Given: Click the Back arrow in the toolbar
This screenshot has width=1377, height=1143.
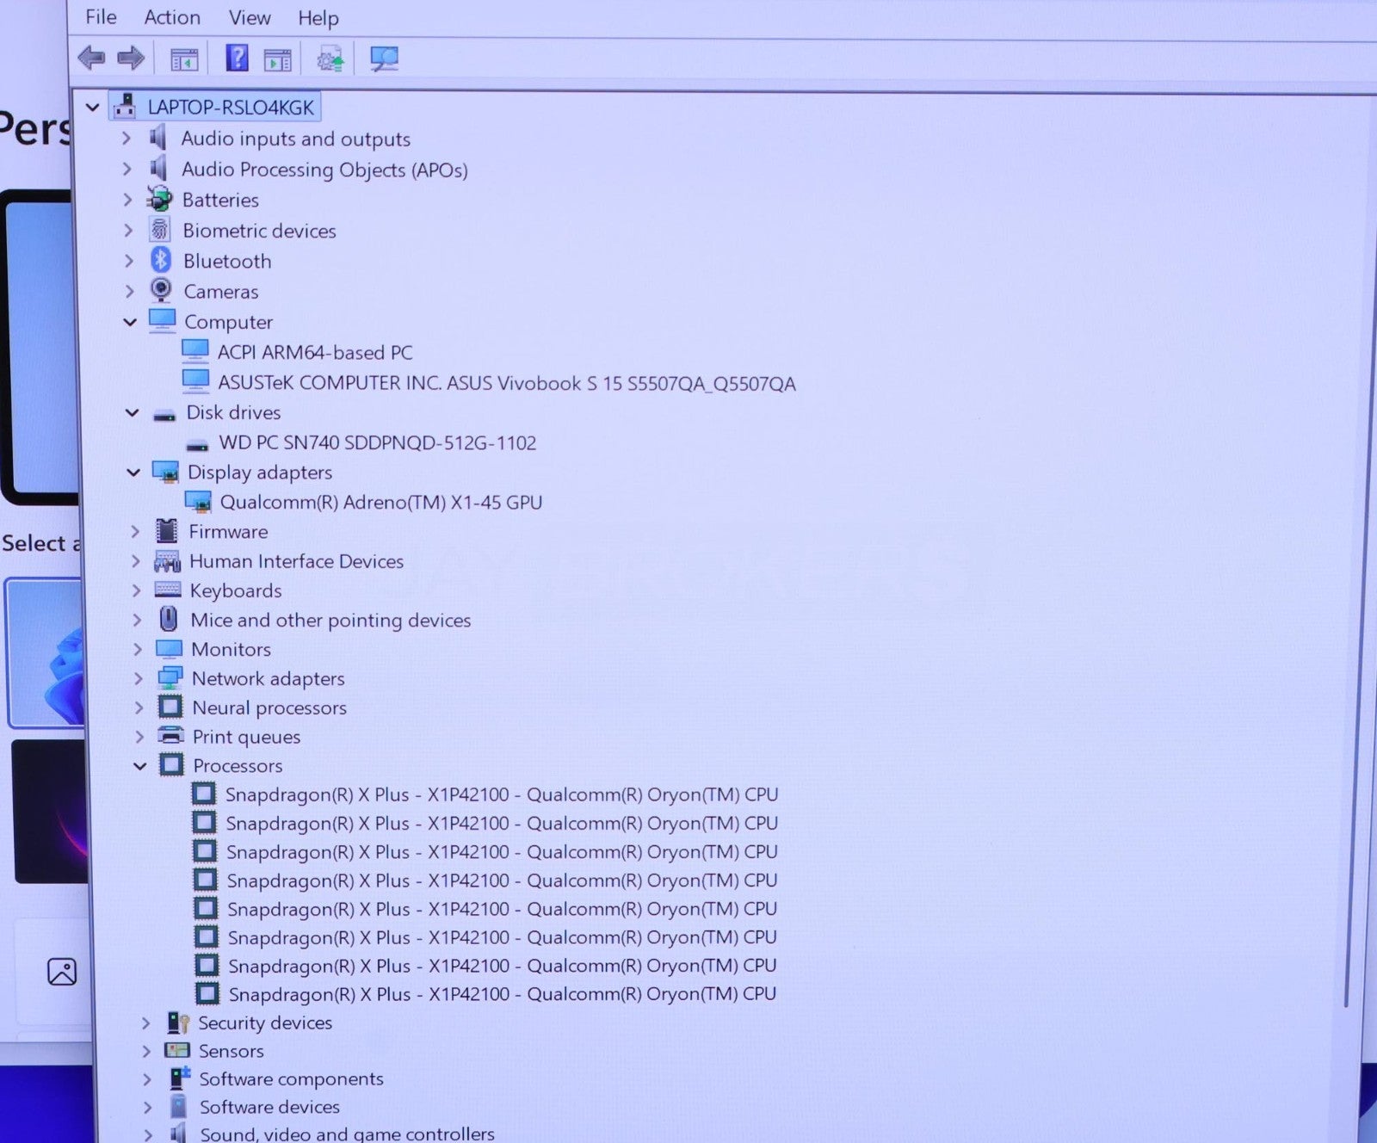Looking at the screenshot, I should pos(91,59).
